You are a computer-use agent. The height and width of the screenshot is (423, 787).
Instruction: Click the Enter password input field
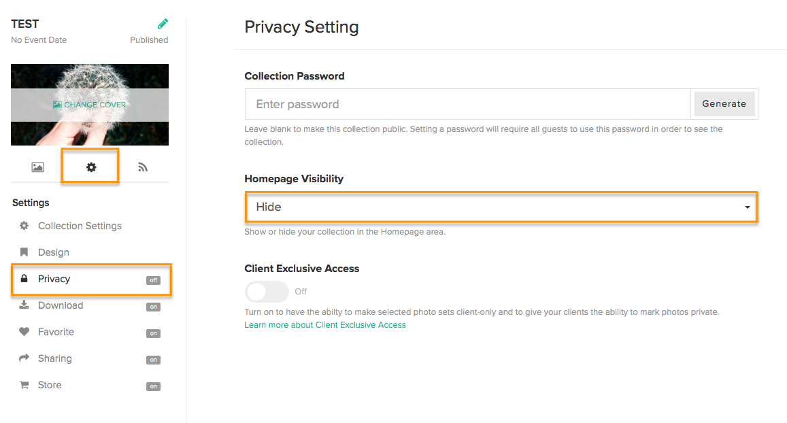coord(468,104)
